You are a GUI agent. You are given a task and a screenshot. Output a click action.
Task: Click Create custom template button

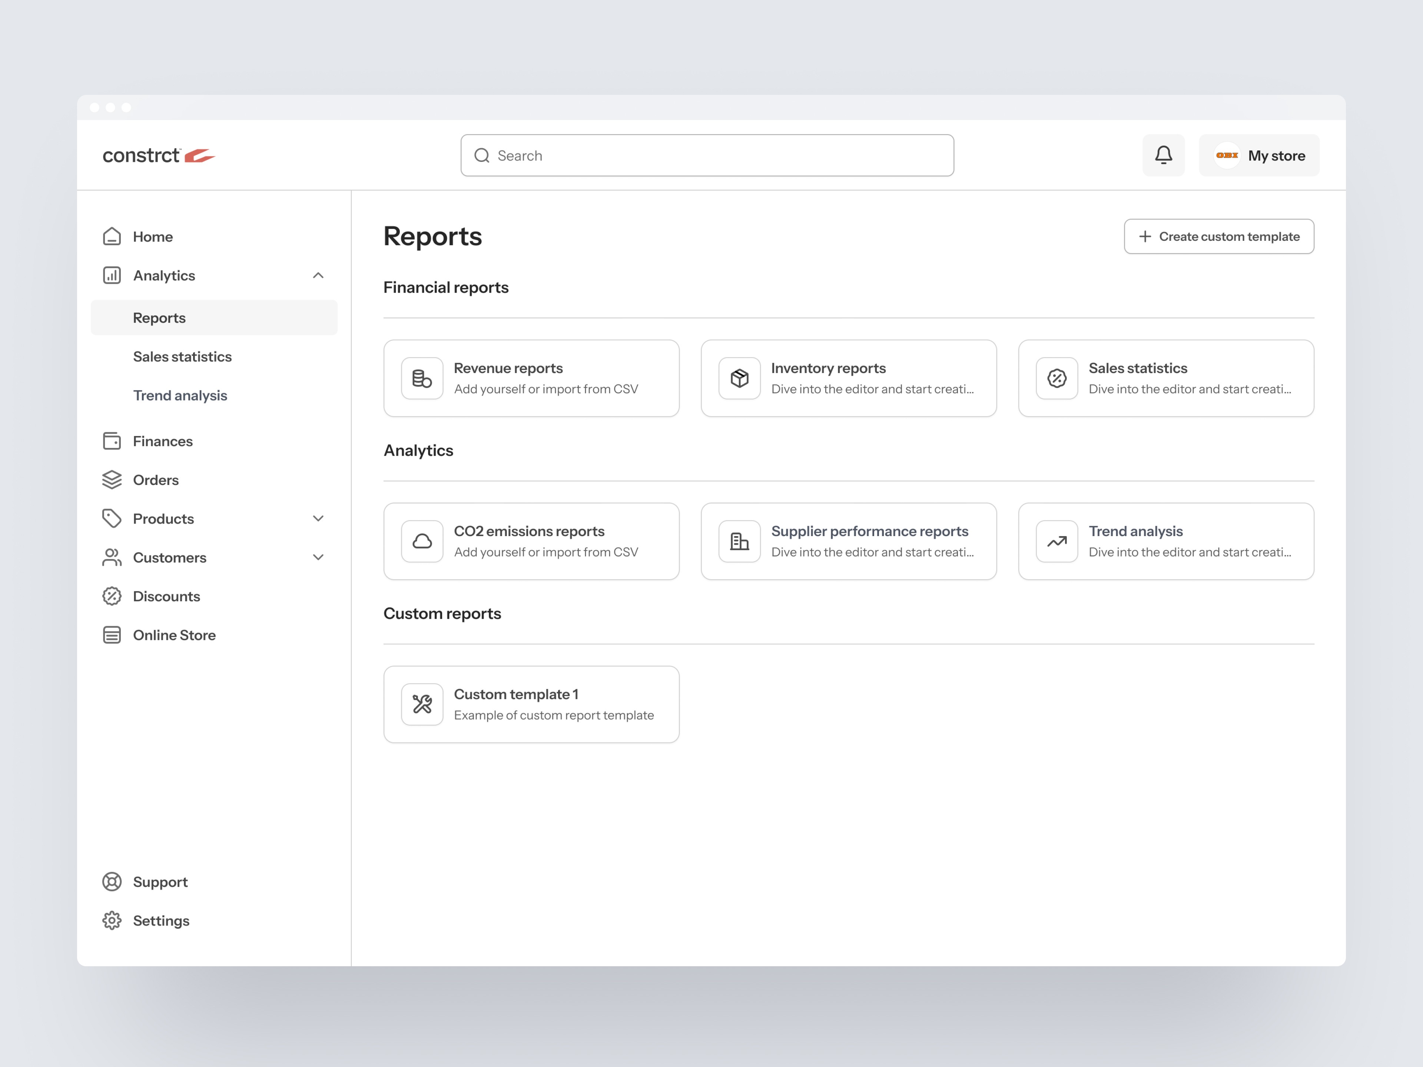point(1218,236)
